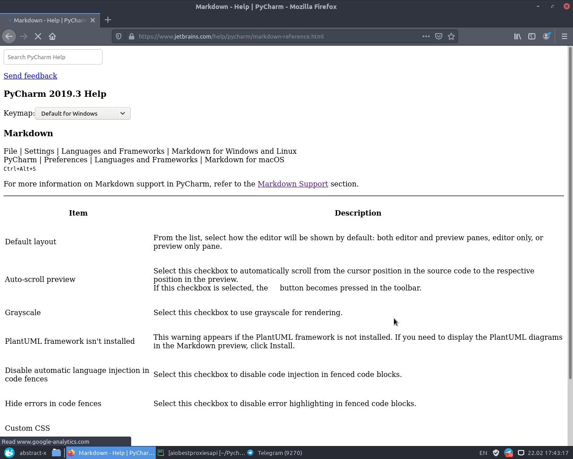Click 'Hide errors in code fences' text

[53, 403]
